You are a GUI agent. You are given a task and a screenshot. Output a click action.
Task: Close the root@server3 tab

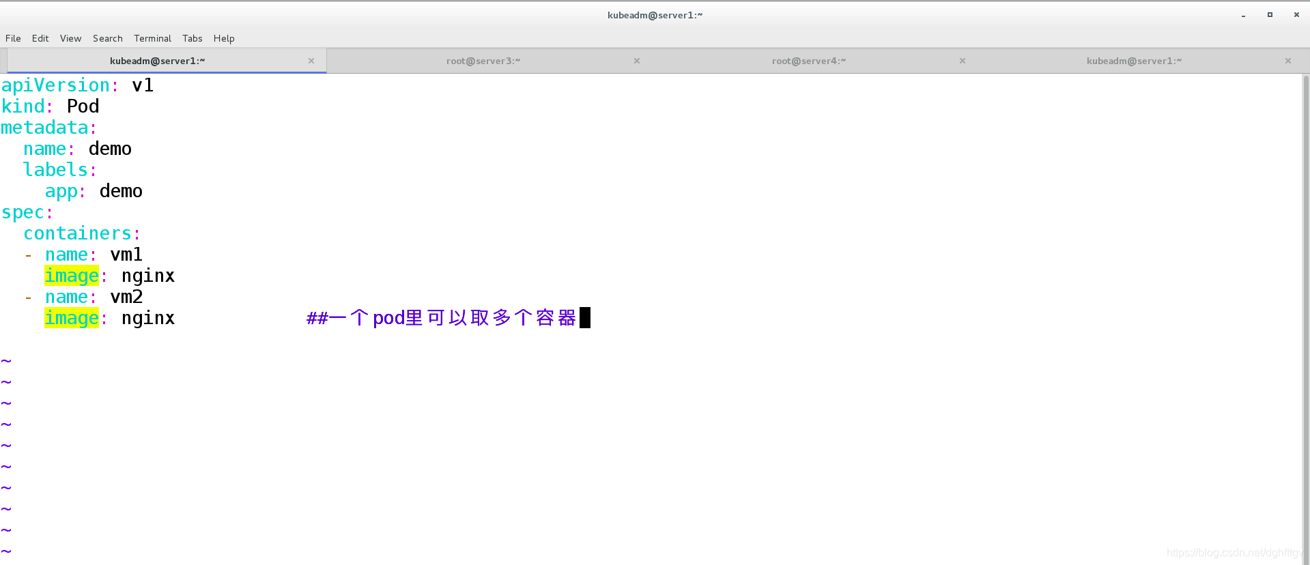[x=637, y=61]
